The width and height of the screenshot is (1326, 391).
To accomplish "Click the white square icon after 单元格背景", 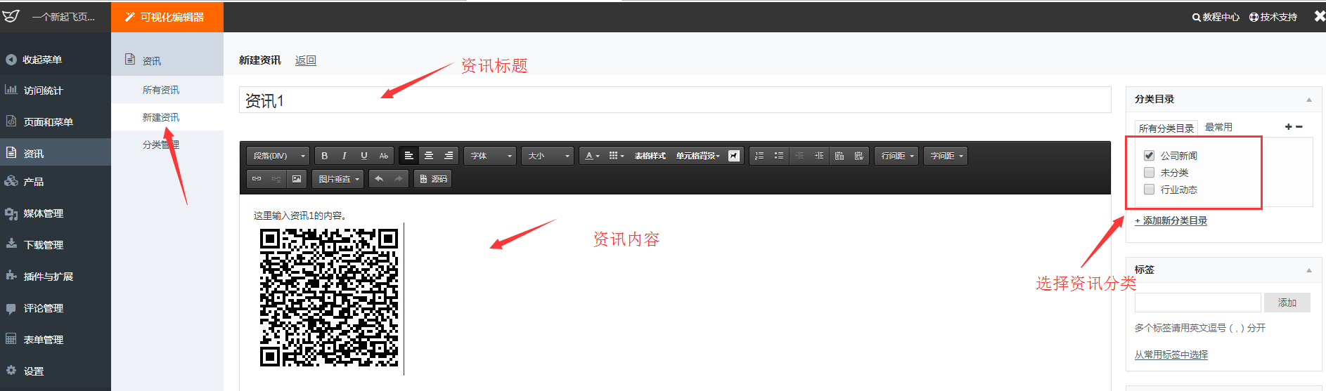I will pyautogui.click(x=734, y=156).
